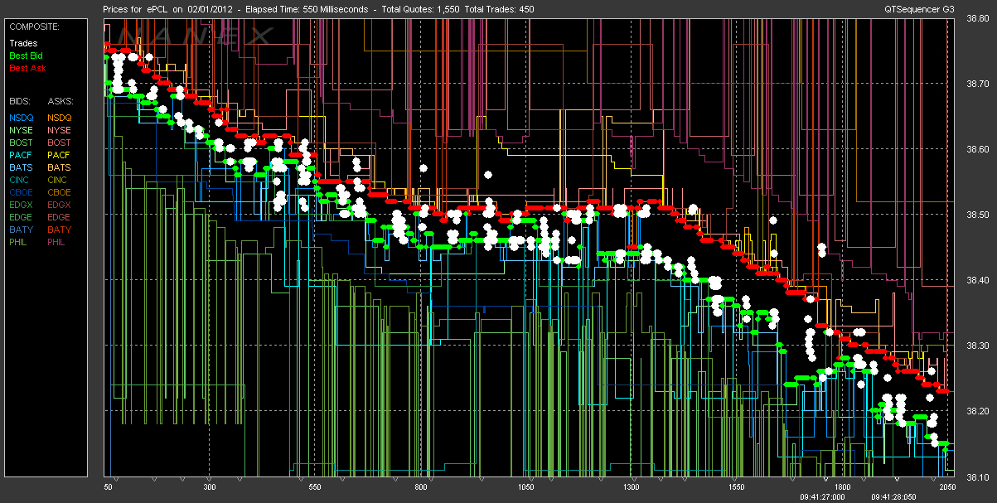Click the 550 tick on time axis
The width and height of the screenshot is (997, 503).
pyautogui.click(x=314, y=487)
